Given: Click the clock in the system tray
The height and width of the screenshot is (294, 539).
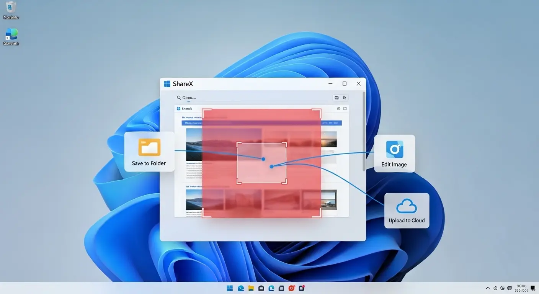Looking at the screenshot, I should point(521,287).
